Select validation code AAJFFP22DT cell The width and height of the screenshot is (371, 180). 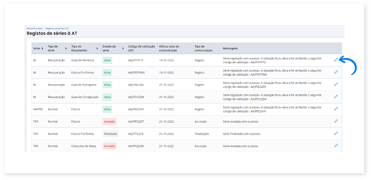pyautogui.click(x=136, y=122)
